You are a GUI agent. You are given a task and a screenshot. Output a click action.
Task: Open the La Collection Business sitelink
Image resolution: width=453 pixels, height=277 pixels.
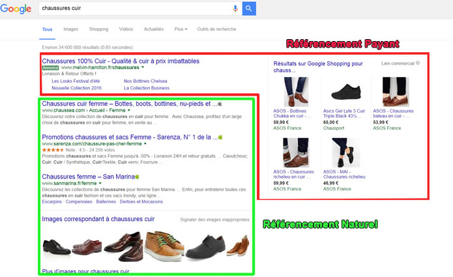(147, 88)
